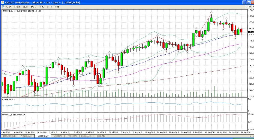Screen dimensions: 254x139
Task: Open the כלים (Tools) menu
Action: (42, 6)
